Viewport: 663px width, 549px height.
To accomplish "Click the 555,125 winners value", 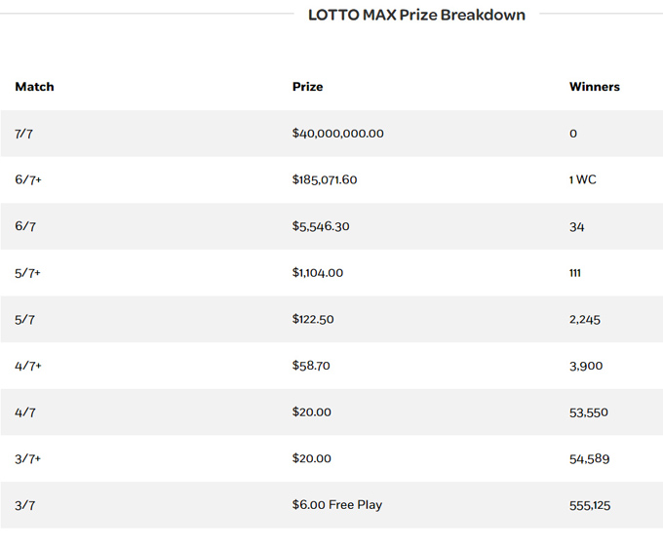I will coord(590,505).
